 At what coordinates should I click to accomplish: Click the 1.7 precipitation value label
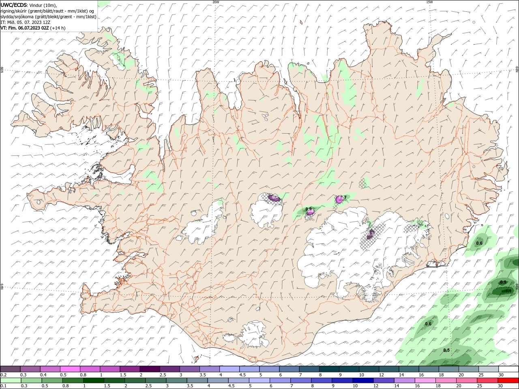coord(343,198)
